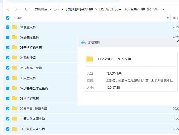Screen dimensions: 179x135
Task: Go to 我的网盘 in breadcrumb
Action: point(41,9)
